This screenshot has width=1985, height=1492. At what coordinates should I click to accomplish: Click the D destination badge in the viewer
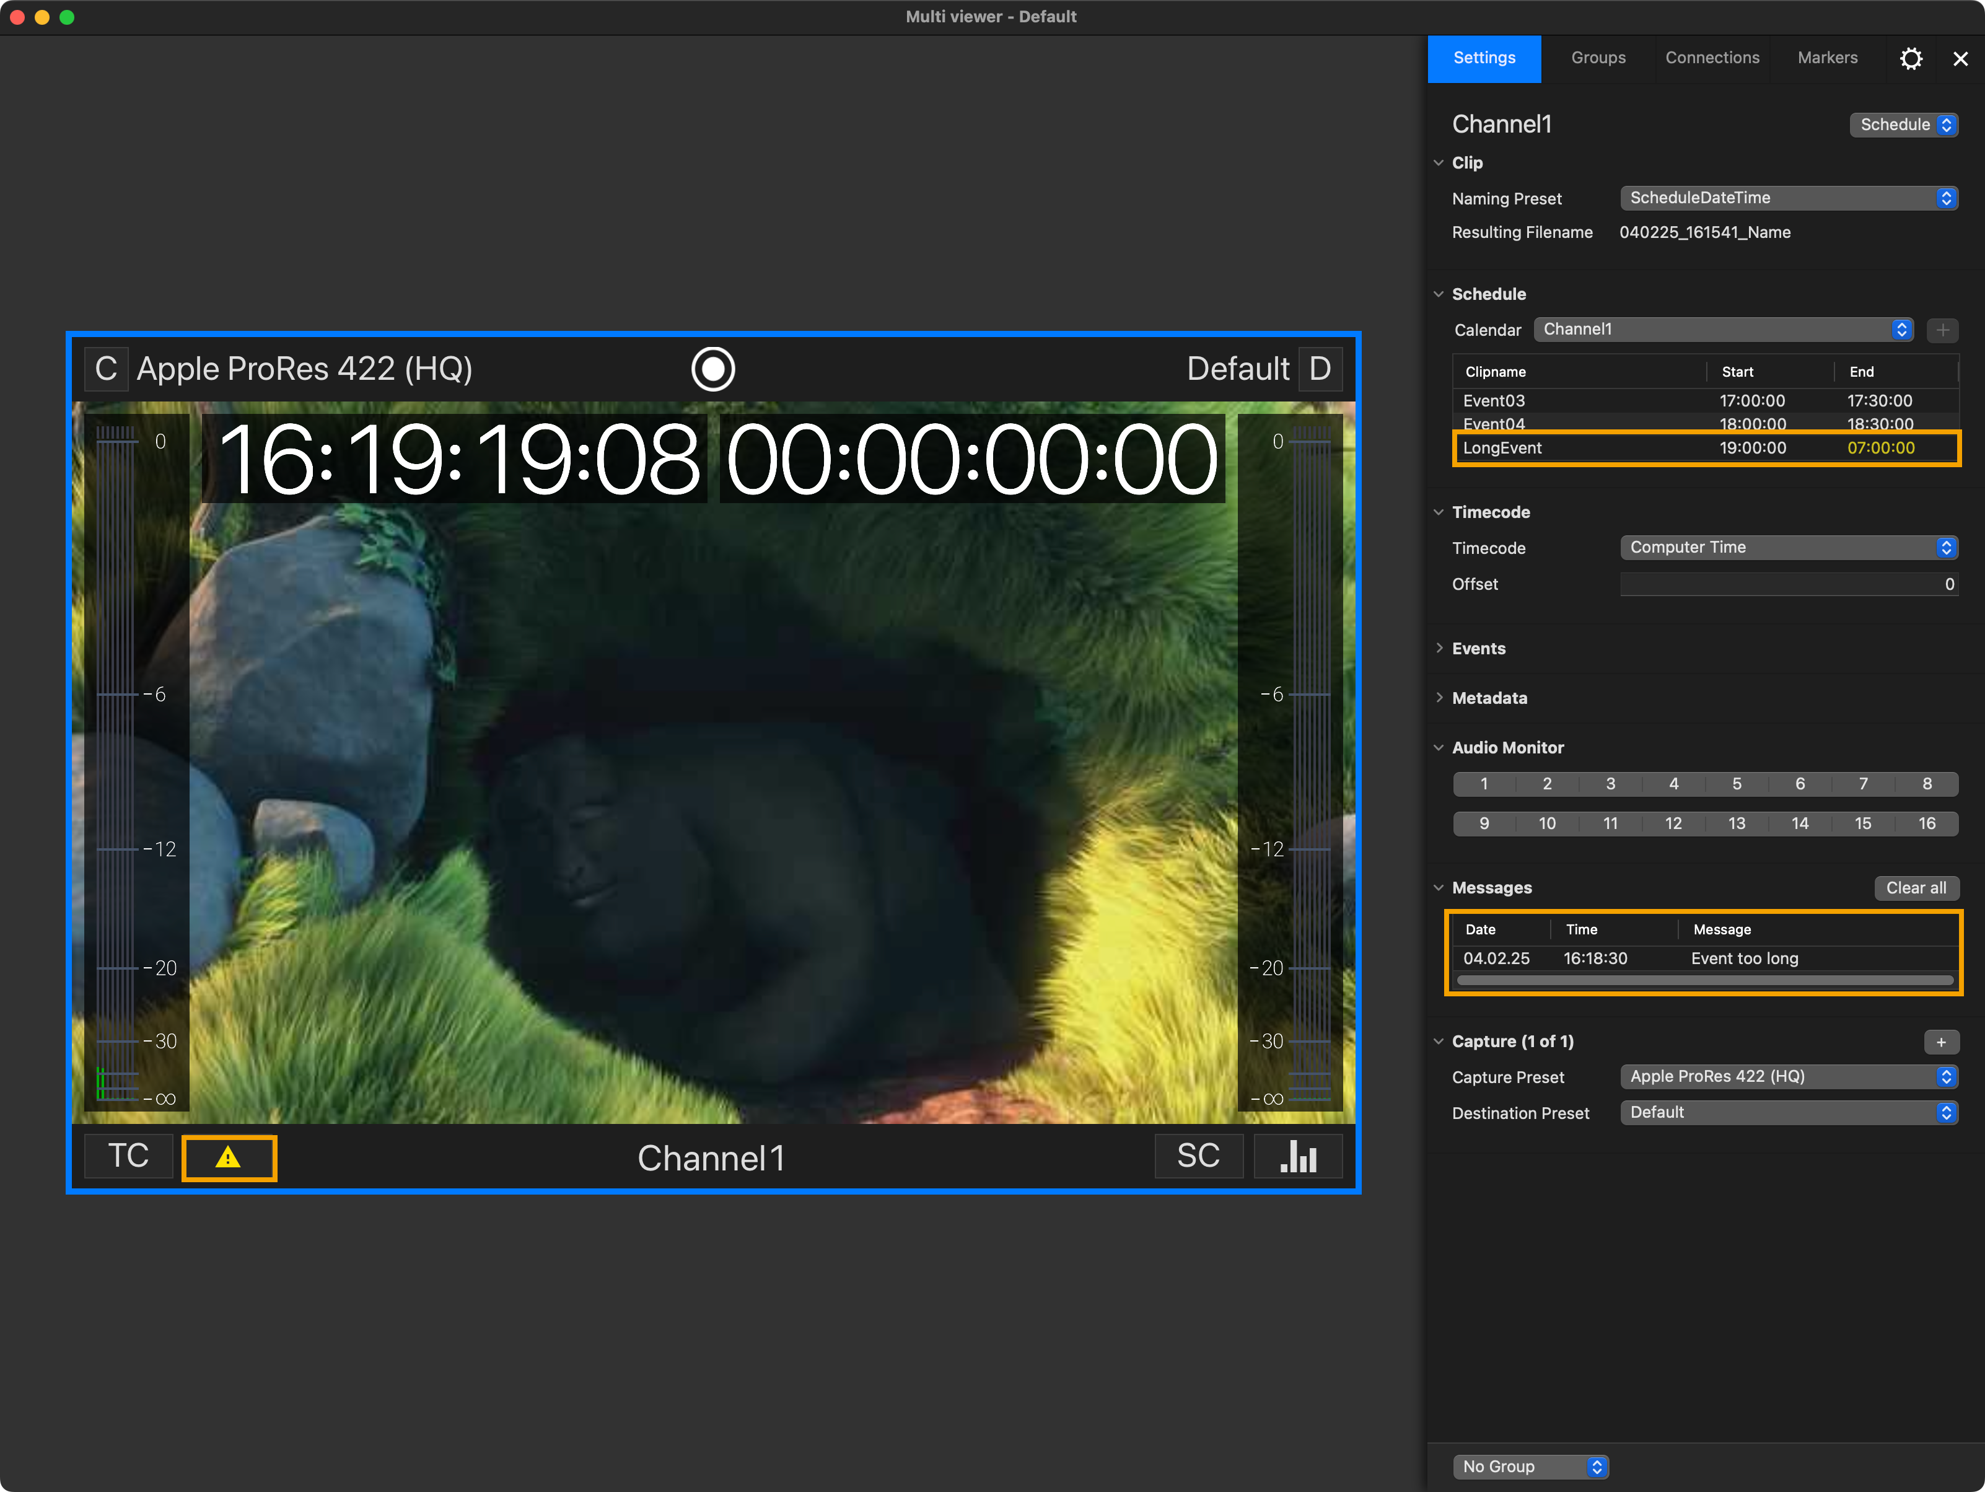coord(1320,369)
